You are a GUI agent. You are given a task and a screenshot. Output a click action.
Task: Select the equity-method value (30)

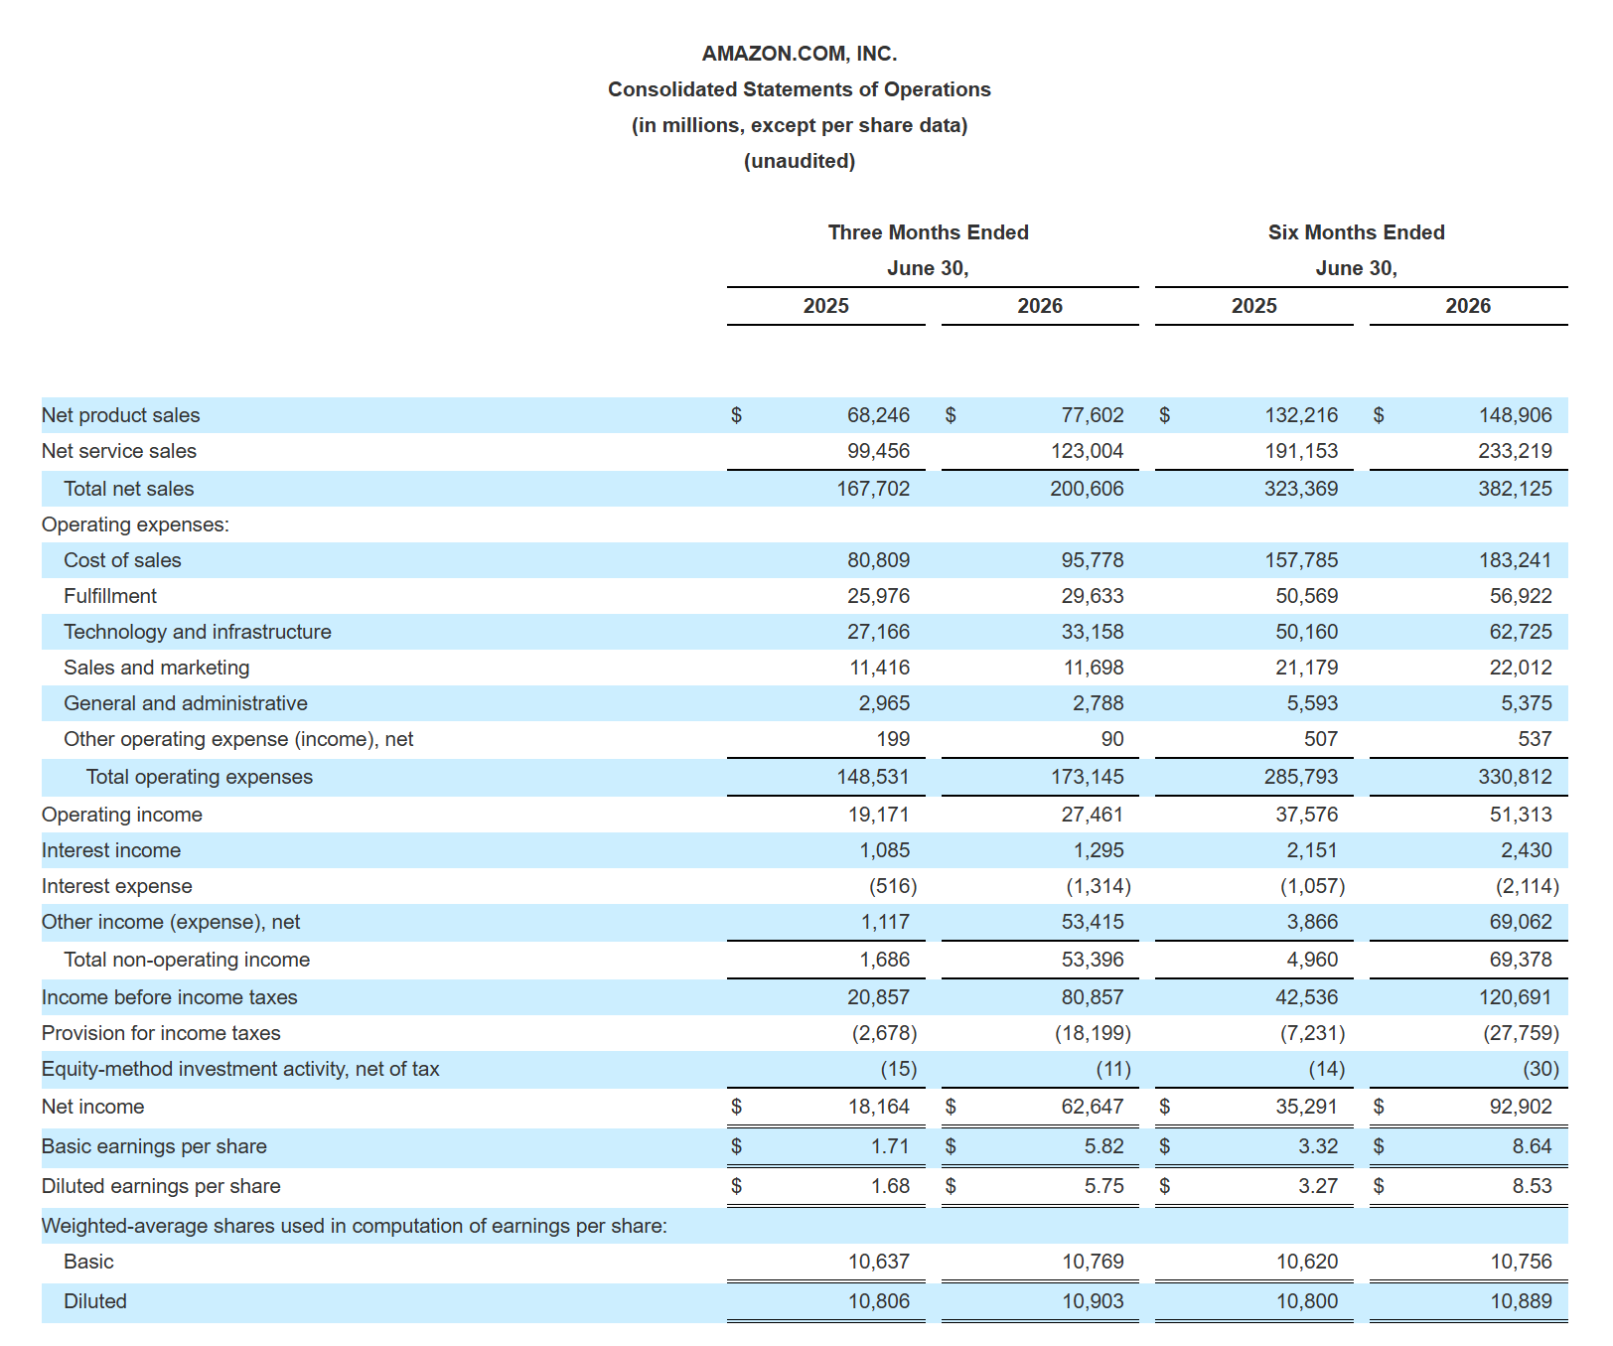pos(1540,1069)
